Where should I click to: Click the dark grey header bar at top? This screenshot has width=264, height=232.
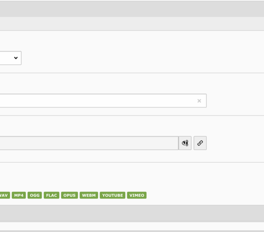click(x=132, y=9)
